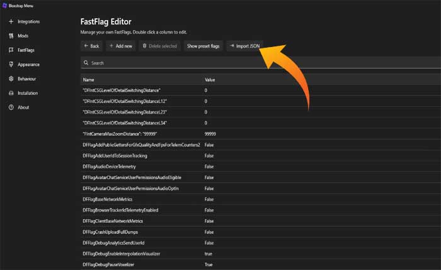Sort by the Name column header
Screen dimensions: 441x270
(89, 80)
